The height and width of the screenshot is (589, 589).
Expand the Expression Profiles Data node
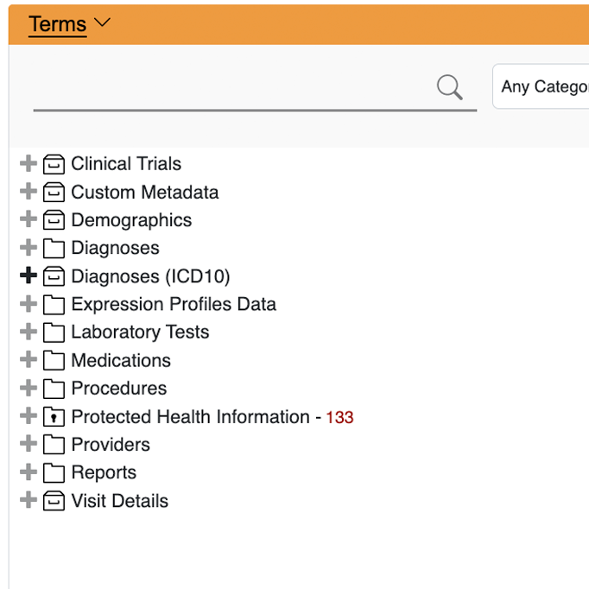(x=28, y=304)
